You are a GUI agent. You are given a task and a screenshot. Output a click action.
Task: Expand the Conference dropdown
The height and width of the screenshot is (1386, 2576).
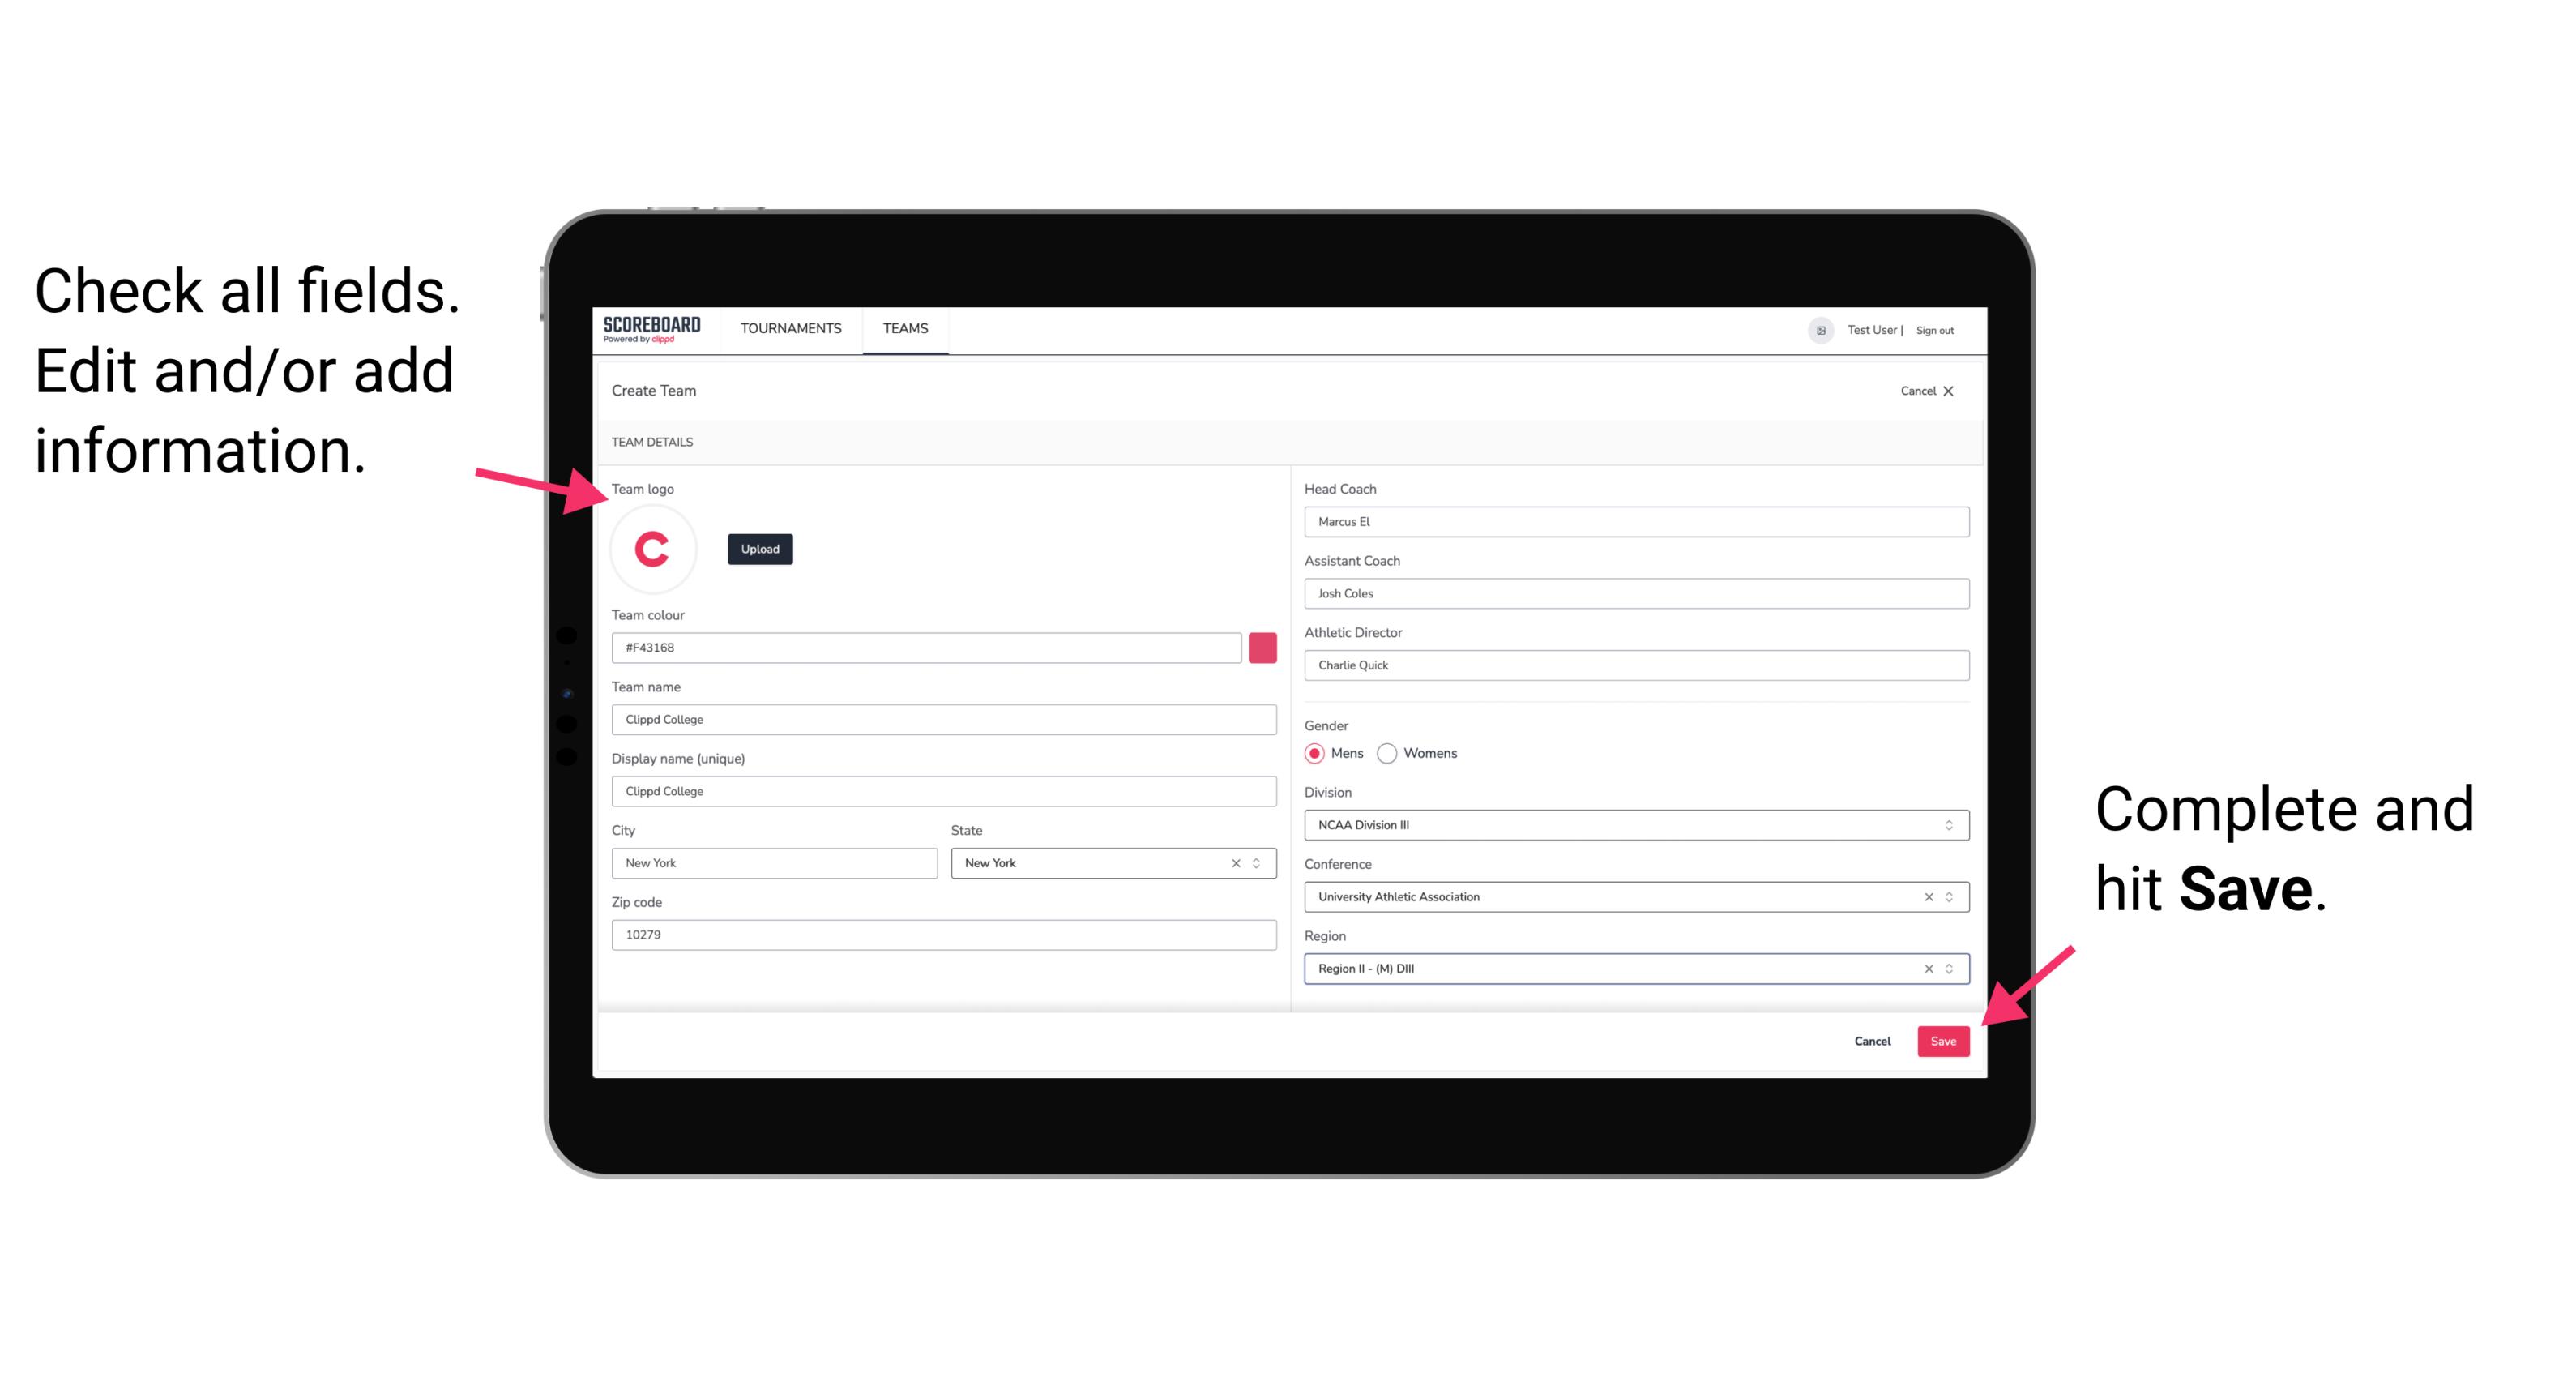click(1948, 896)
